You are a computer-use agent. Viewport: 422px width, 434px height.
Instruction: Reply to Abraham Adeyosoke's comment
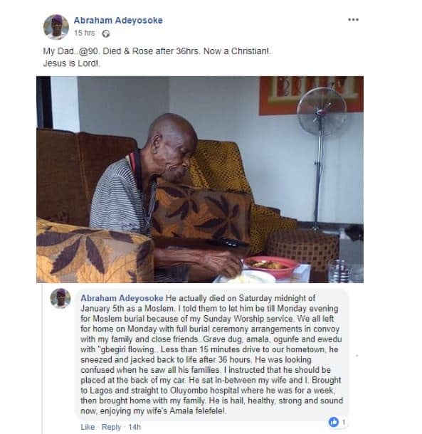click(111, 427)
